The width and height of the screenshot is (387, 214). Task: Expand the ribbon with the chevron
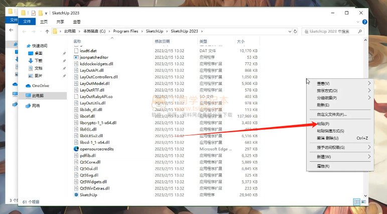click(x=358, y=22)
